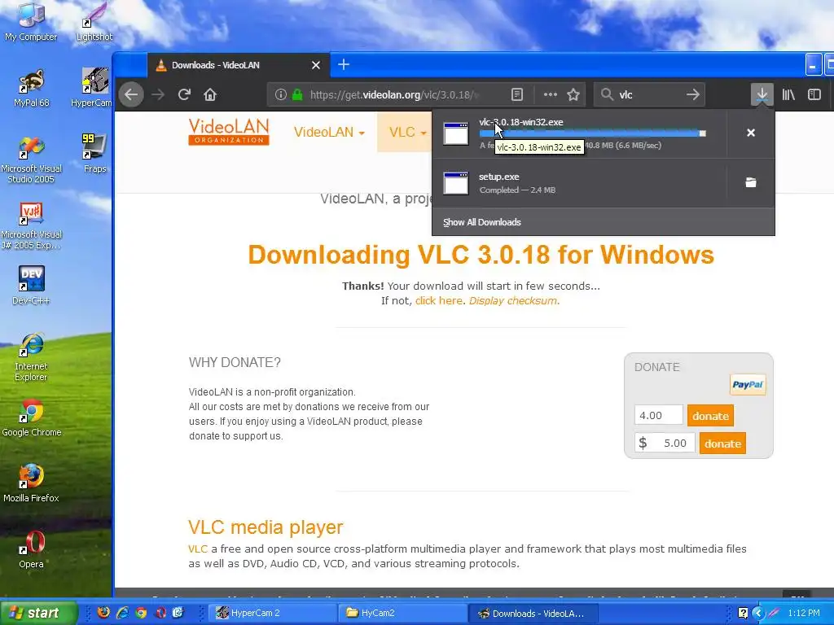Select Microsoft Visual Studio 2005 shortcut
Screen dimensions: 834x625
pos(31,160)
